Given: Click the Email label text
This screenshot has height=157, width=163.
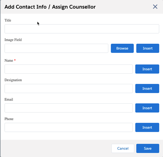Looking at the screenshot, I should pyautogui.click(x=9, y=100).
